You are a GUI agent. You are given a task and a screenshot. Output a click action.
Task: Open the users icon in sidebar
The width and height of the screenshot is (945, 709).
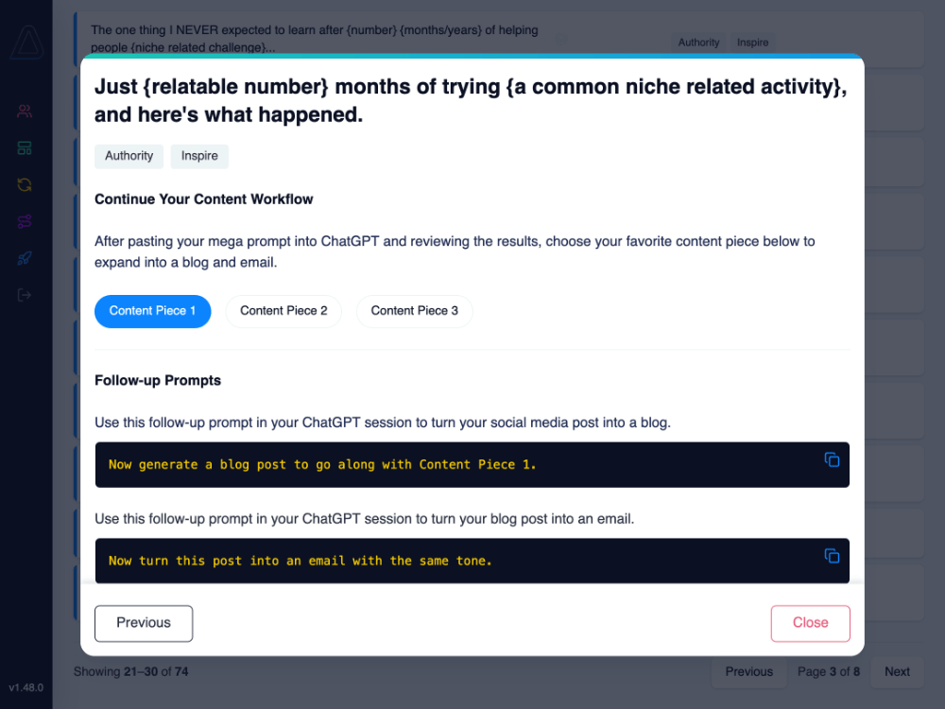pos(25,112)
